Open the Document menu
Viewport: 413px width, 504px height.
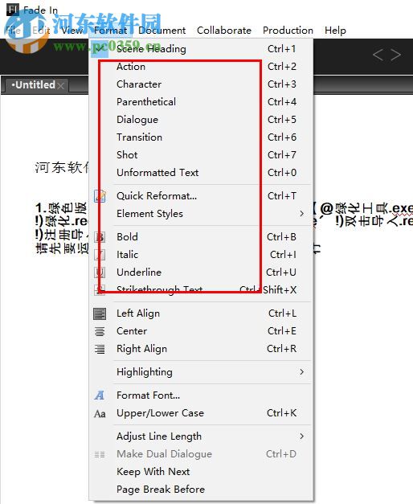pyautogui.click(x=162, y=31)
